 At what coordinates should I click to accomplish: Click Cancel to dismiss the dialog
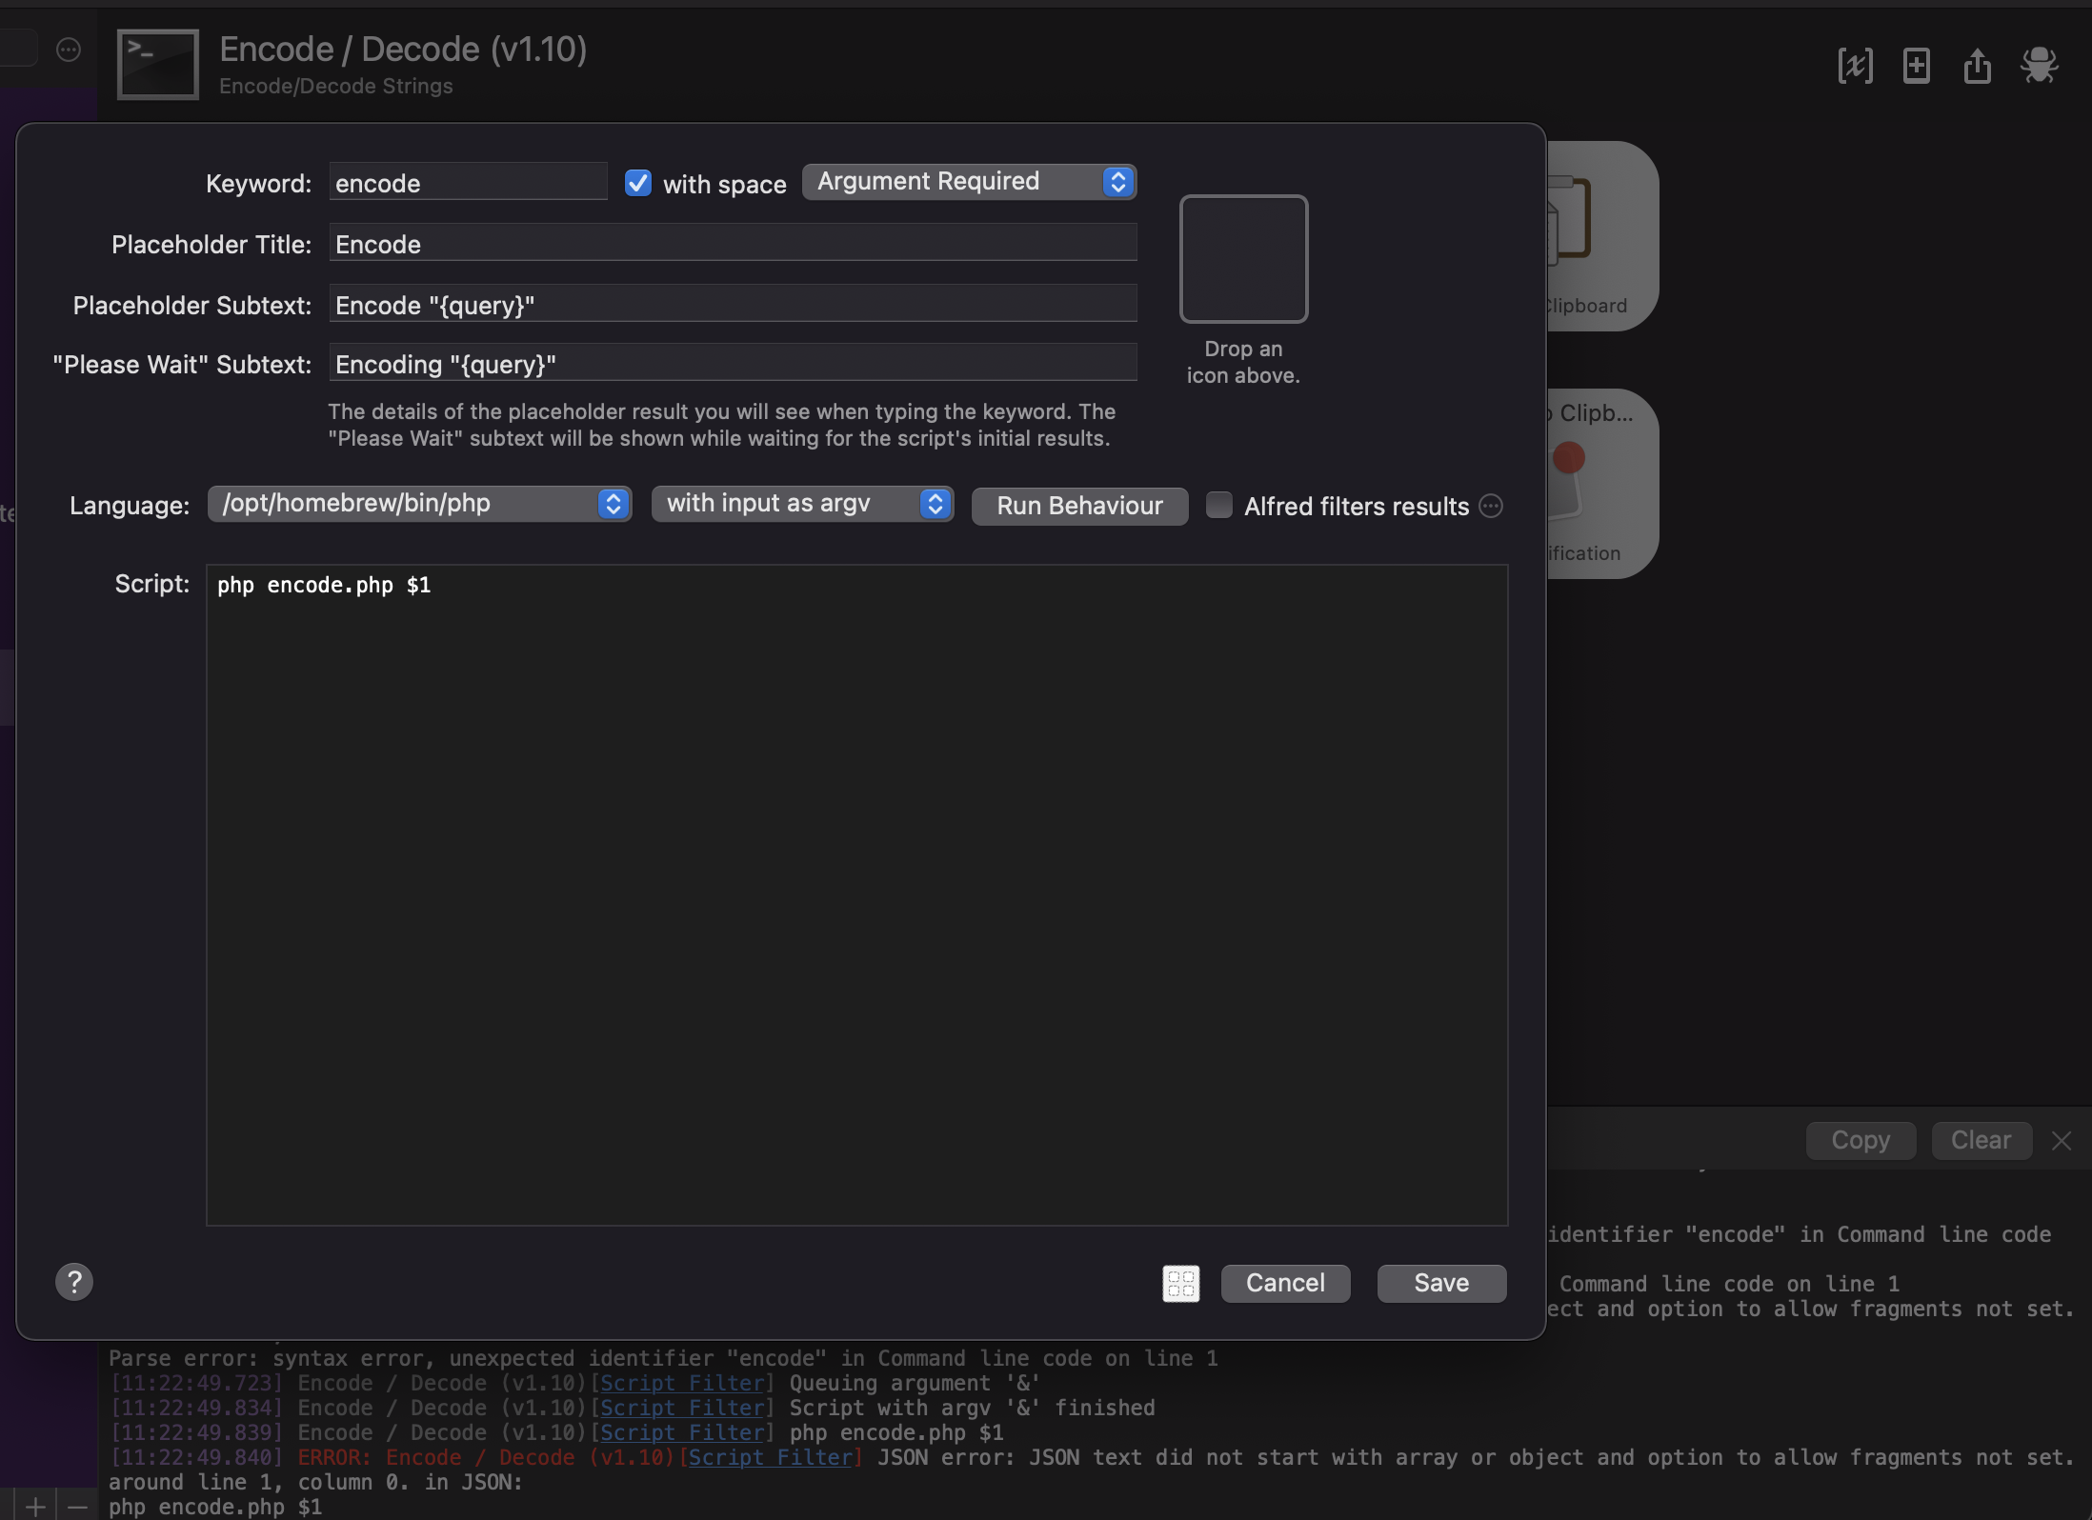(1285, 1283)
